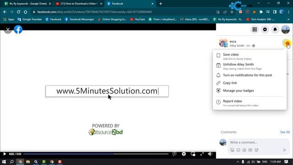The width and height of the screenshot is (293, 165).
Task: Choose Unfollow Alley Smith option
Action: [250, 66]
